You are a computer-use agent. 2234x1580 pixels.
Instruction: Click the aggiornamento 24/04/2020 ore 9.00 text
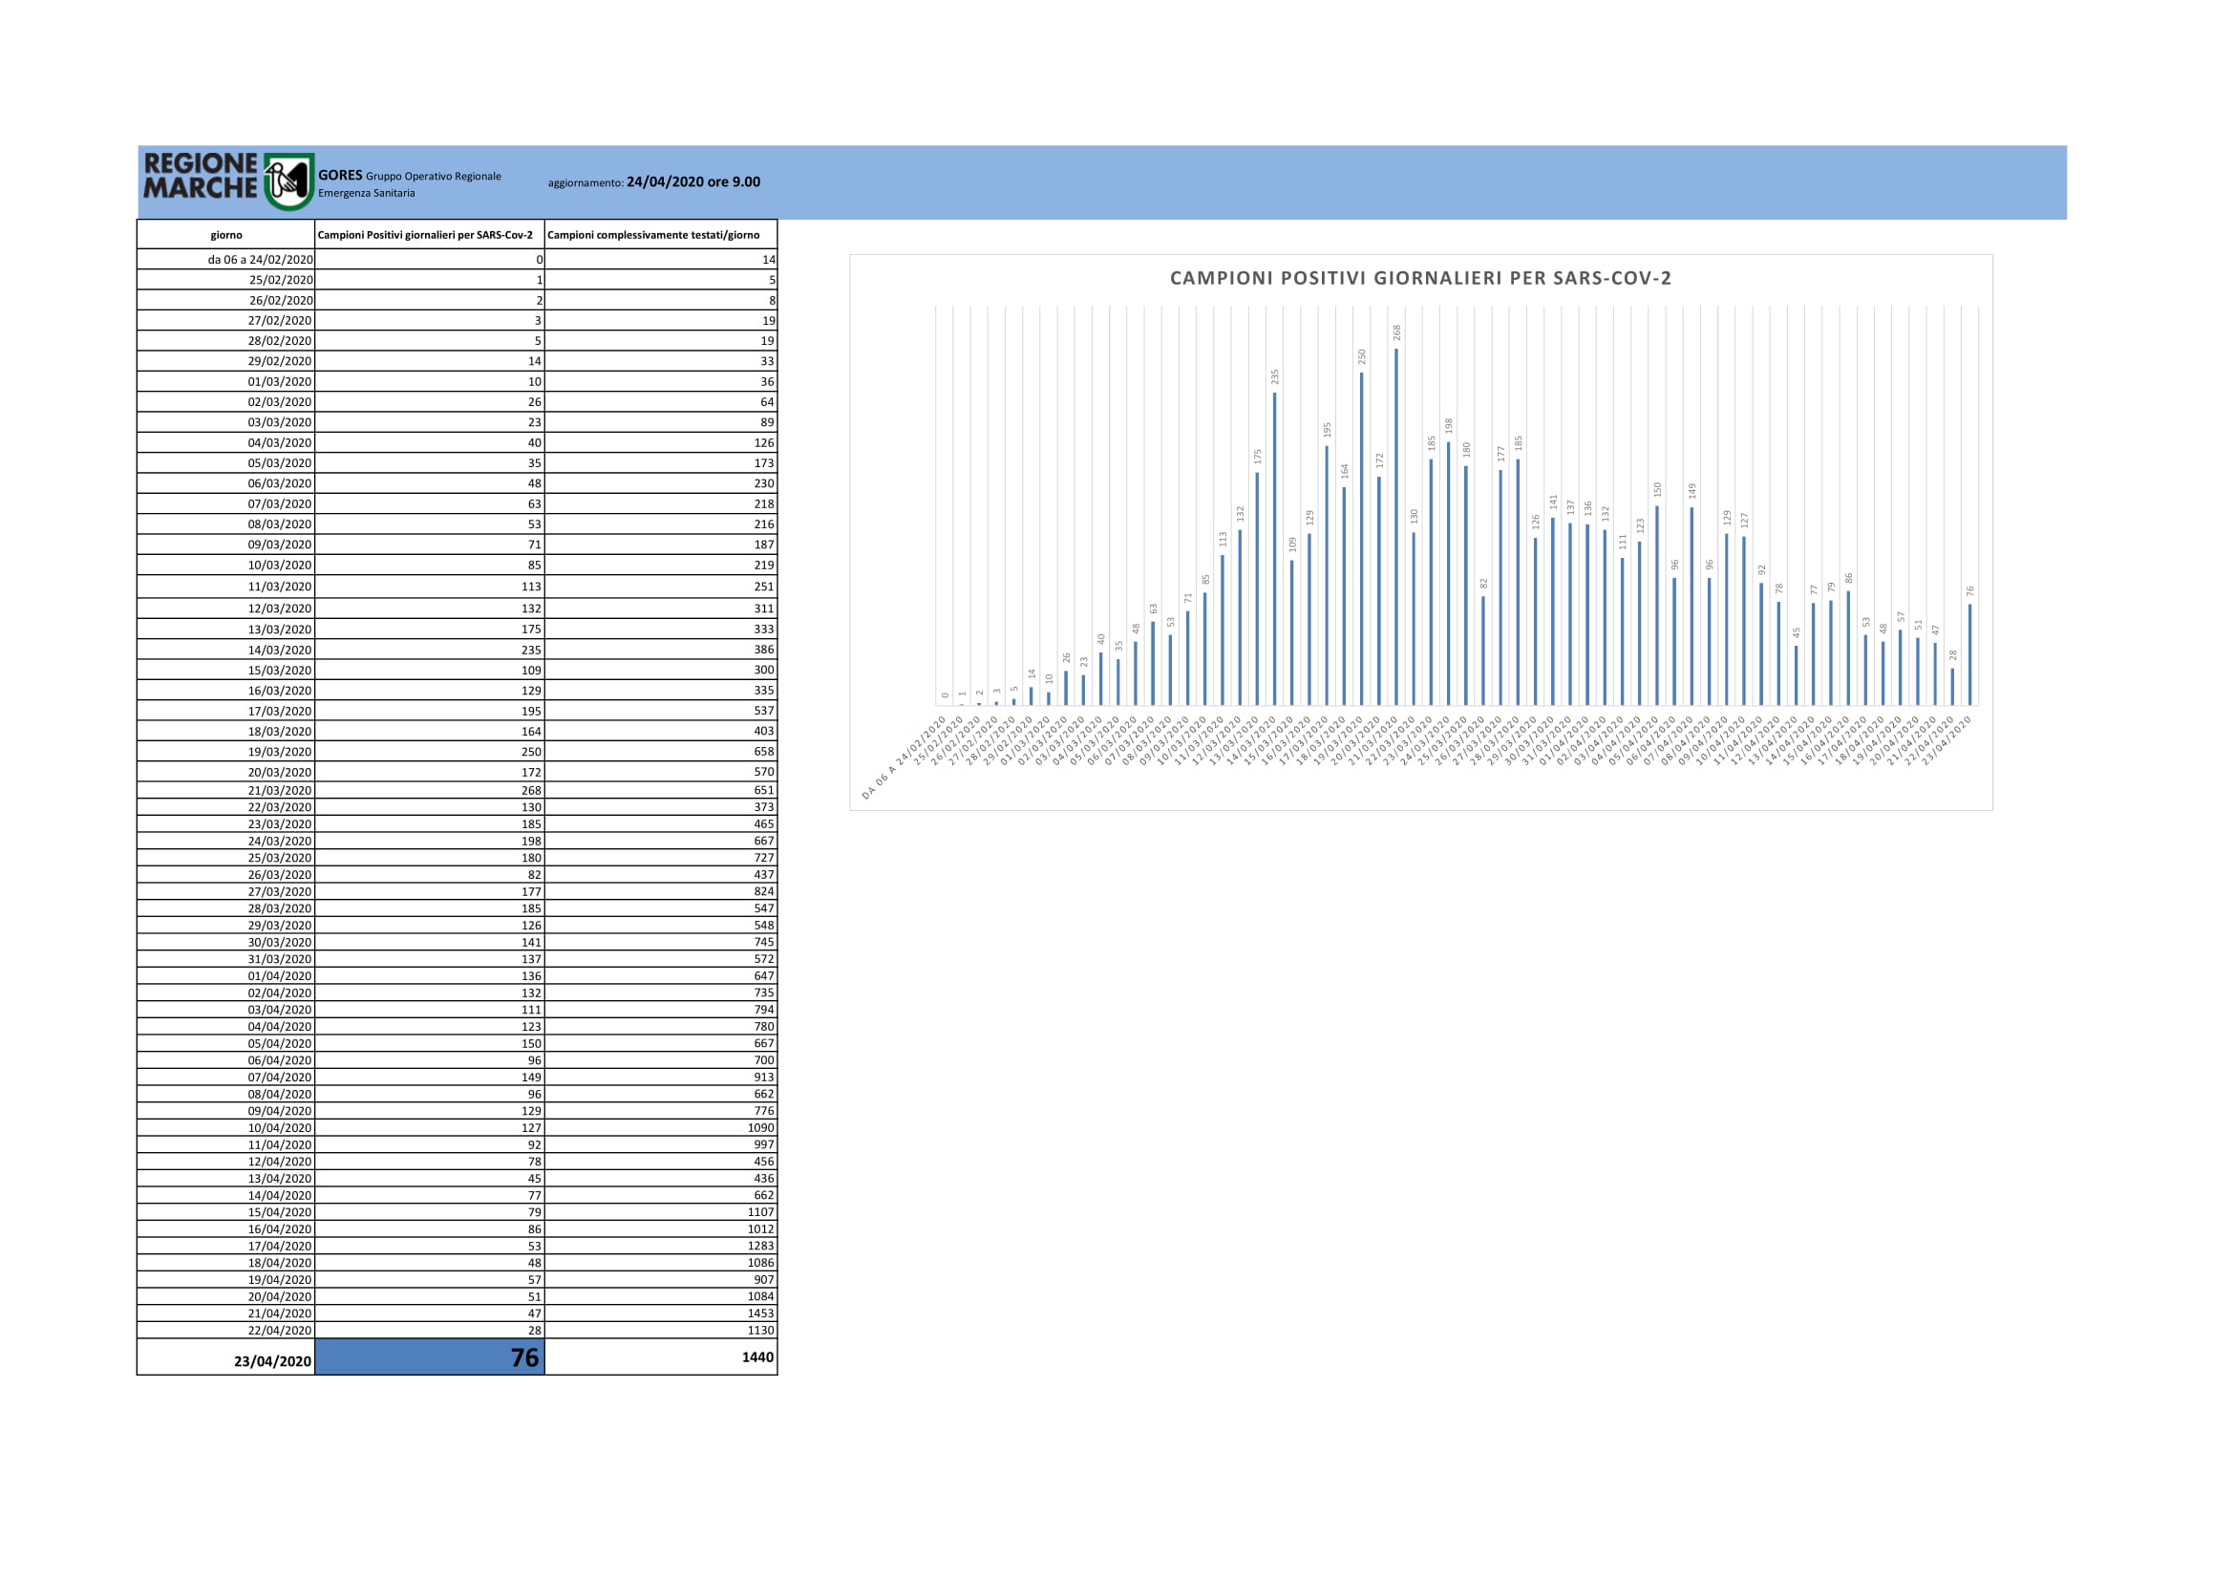654,181
